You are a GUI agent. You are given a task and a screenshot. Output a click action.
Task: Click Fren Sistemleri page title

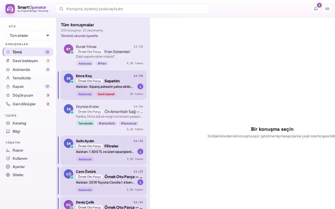pyautogui.click(x=117, y=52)
